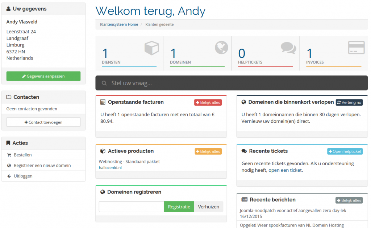
Task: Click the green Registratie button
Action: click(x=179, y=207)
